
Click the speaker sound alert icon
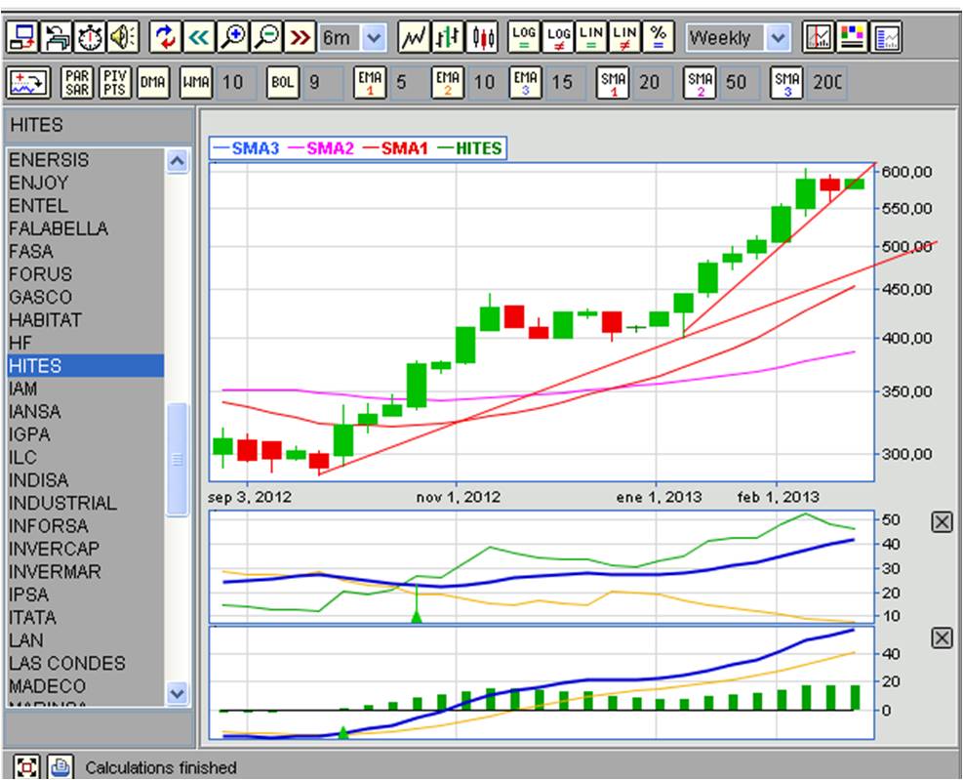(x=124, y=38)
